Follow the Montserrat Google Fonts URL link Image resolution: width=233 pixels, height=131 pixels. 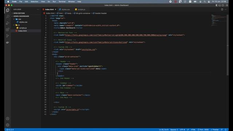pos(116,35)
